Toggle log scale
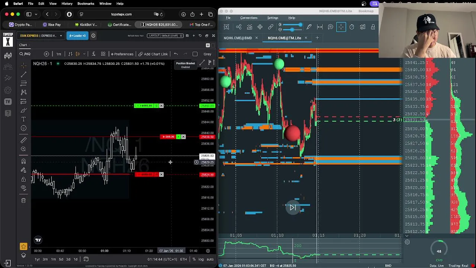 coord(201,259)
